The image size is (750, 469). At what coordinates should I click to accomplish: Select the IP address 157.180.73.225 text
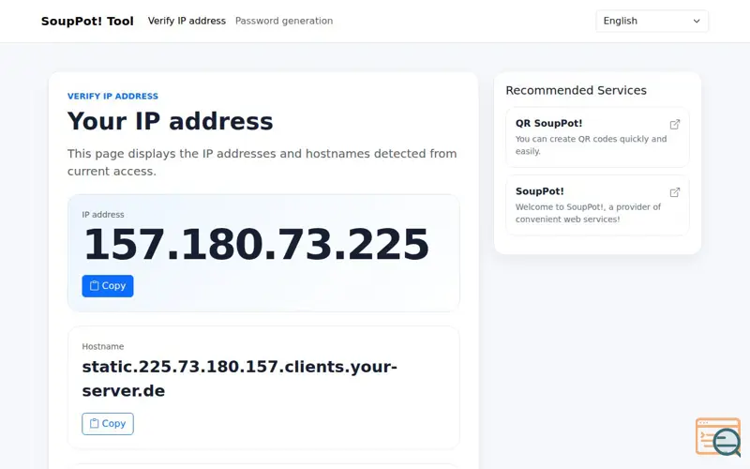pyautogui.click(x=256, y=245)
